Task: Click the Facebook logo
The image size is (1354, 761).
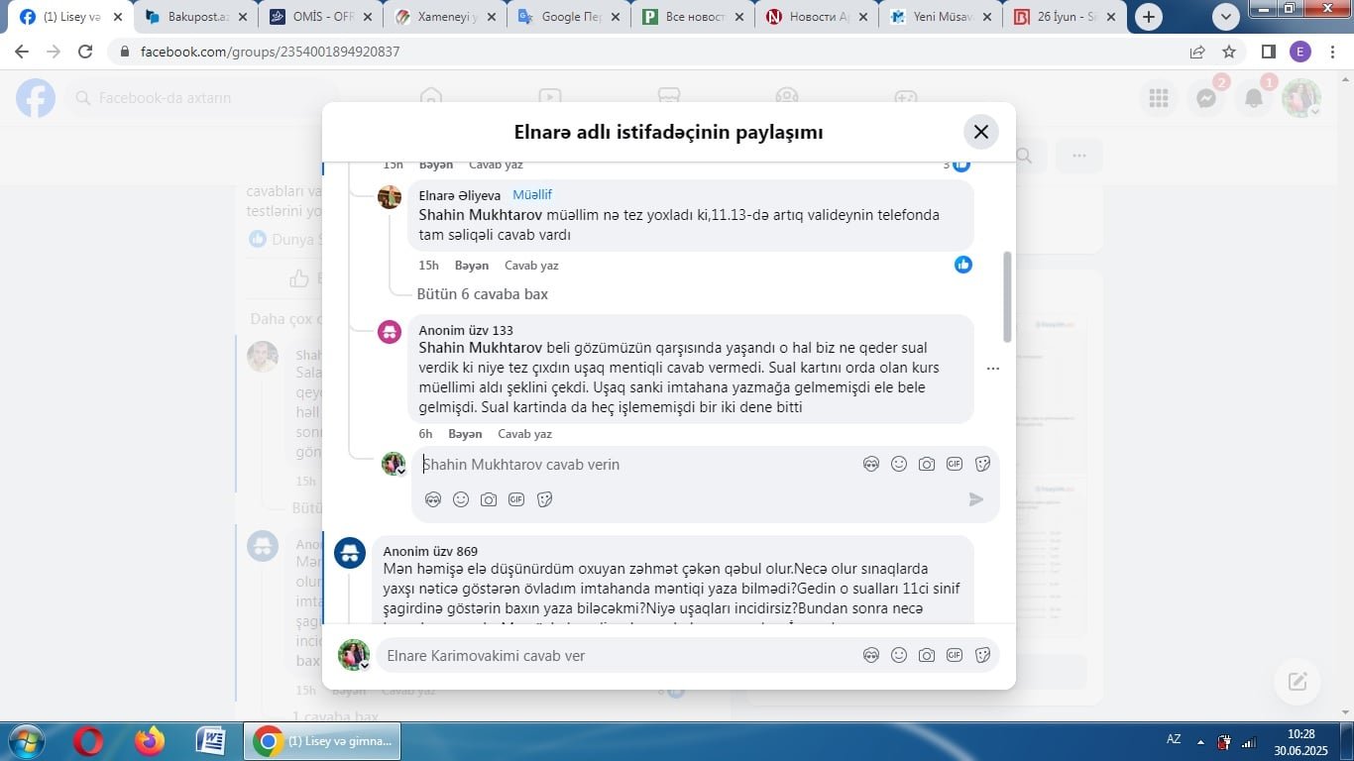Action: [36, 98]
